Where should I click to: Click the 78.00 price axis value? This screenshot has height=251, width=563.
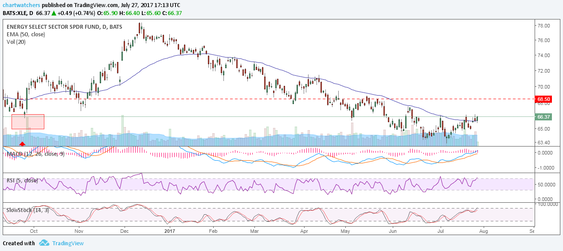[543, 26]
